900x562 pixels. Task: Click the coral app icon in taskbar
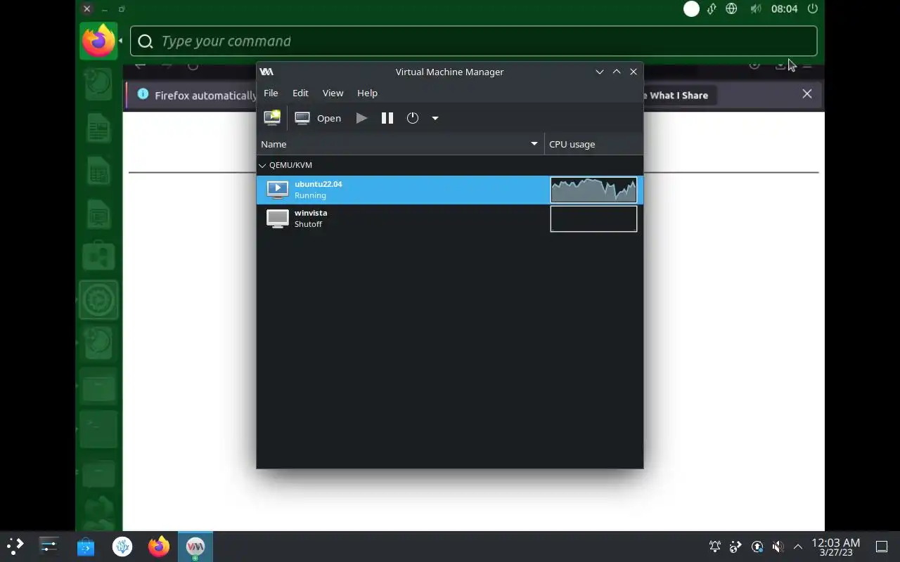pyautogui.click(x=122, y=546)
